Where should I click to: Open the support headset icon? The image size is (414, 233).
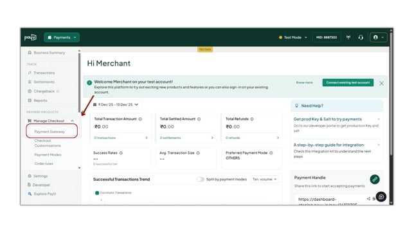361,37
